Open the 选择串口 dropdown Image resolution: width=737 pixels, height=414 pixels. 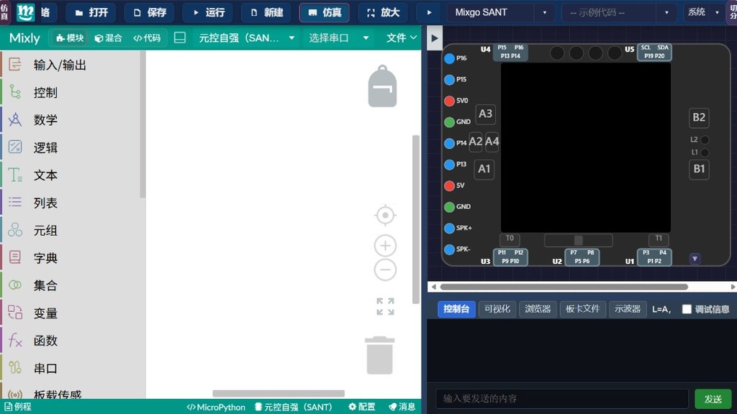pos(338,38)
